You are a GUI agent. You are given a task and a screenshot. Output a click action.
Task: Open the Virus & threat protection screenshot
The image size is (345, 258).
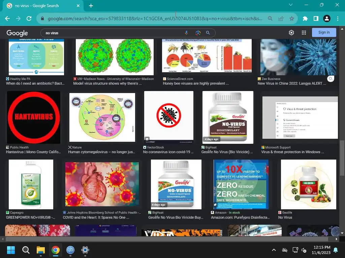tap(300, 118)
